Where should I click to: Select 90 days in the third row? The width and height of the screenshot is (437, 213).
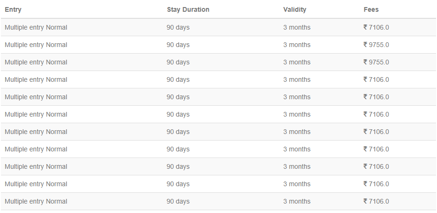pyautogui.click(x=178, y=62)
